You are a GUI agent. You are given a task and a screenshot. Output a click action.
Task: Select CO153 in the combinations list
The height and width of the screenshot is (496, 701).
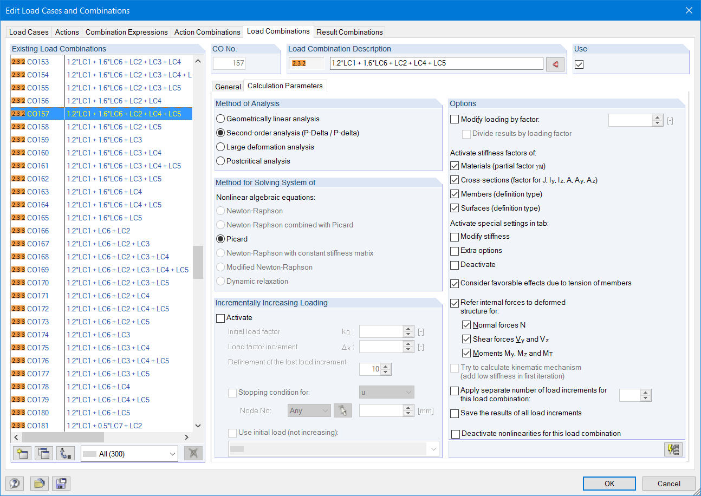pyautogui.click(x=101, y=62)
